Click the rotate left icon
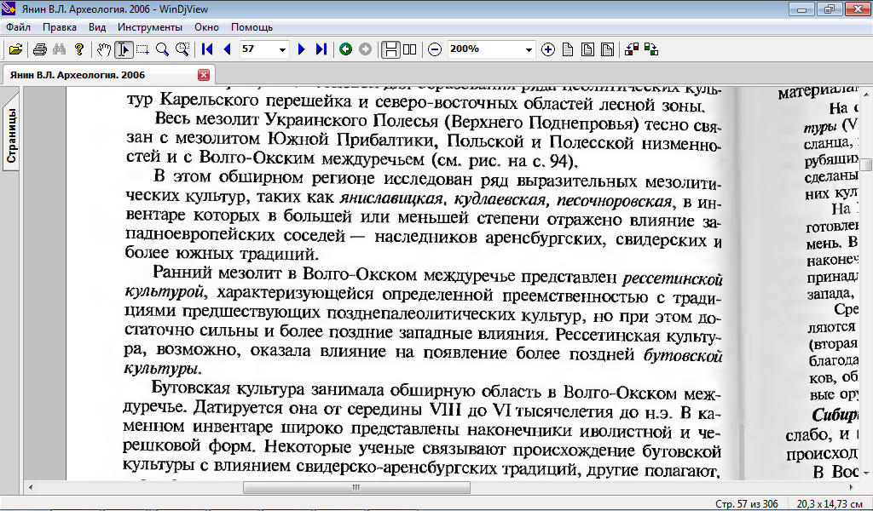The width and height of the screenshot is (873, 511). [x=632, y=49]
